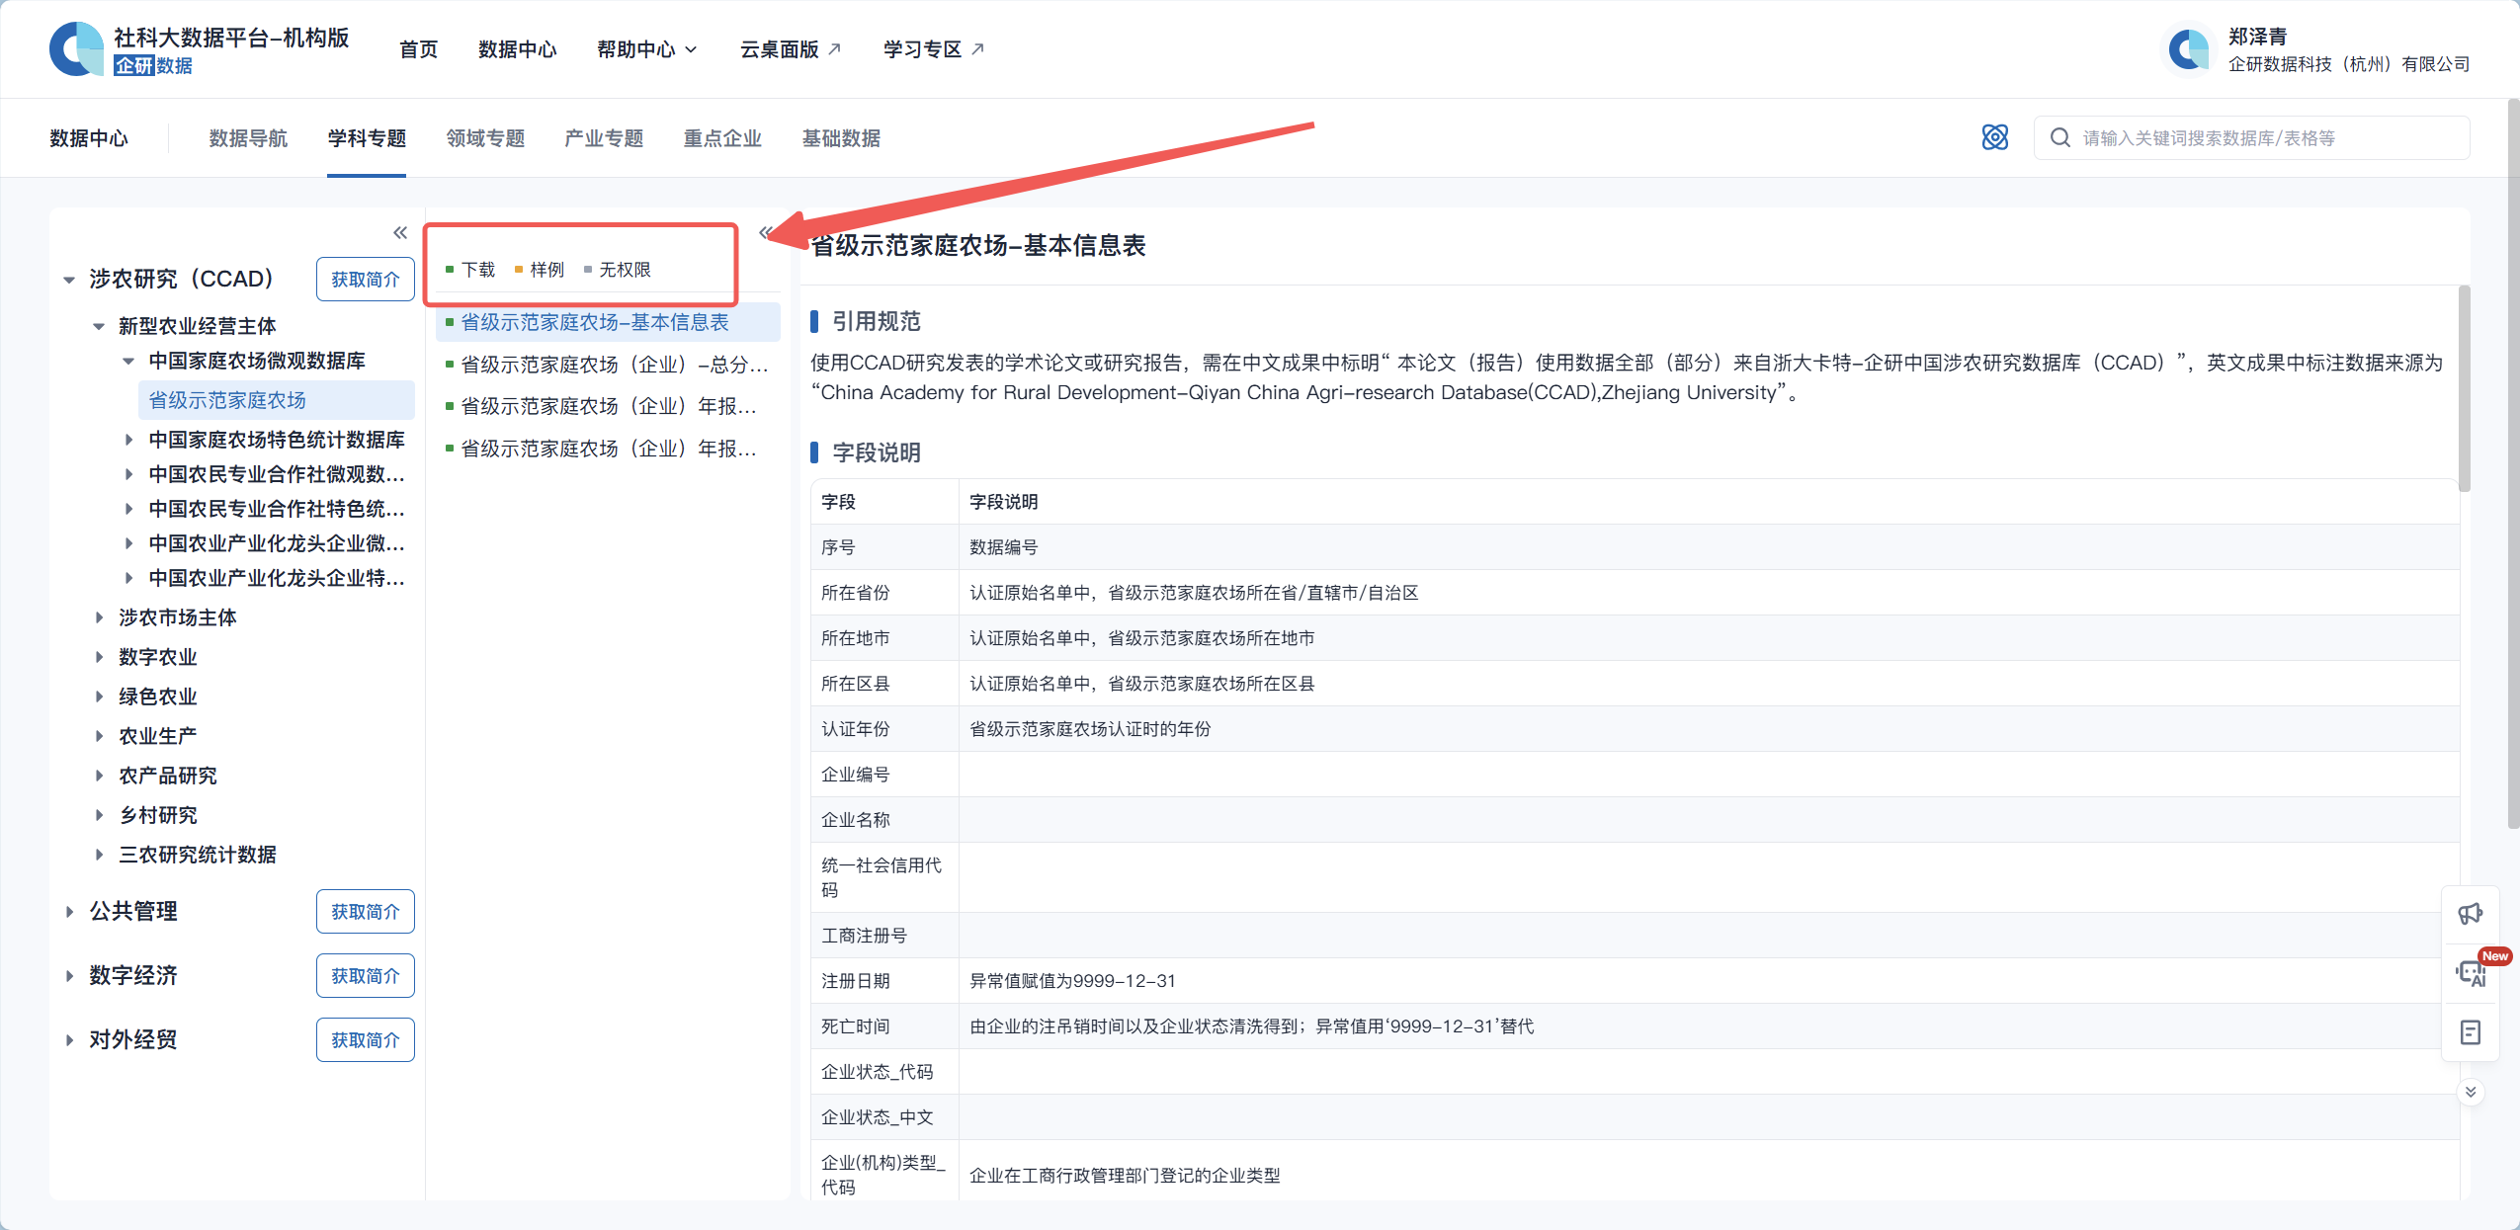Click the megaphone announcement icon
The width and height of the screenshot is (2520, 1230).
pos(2470,914)
